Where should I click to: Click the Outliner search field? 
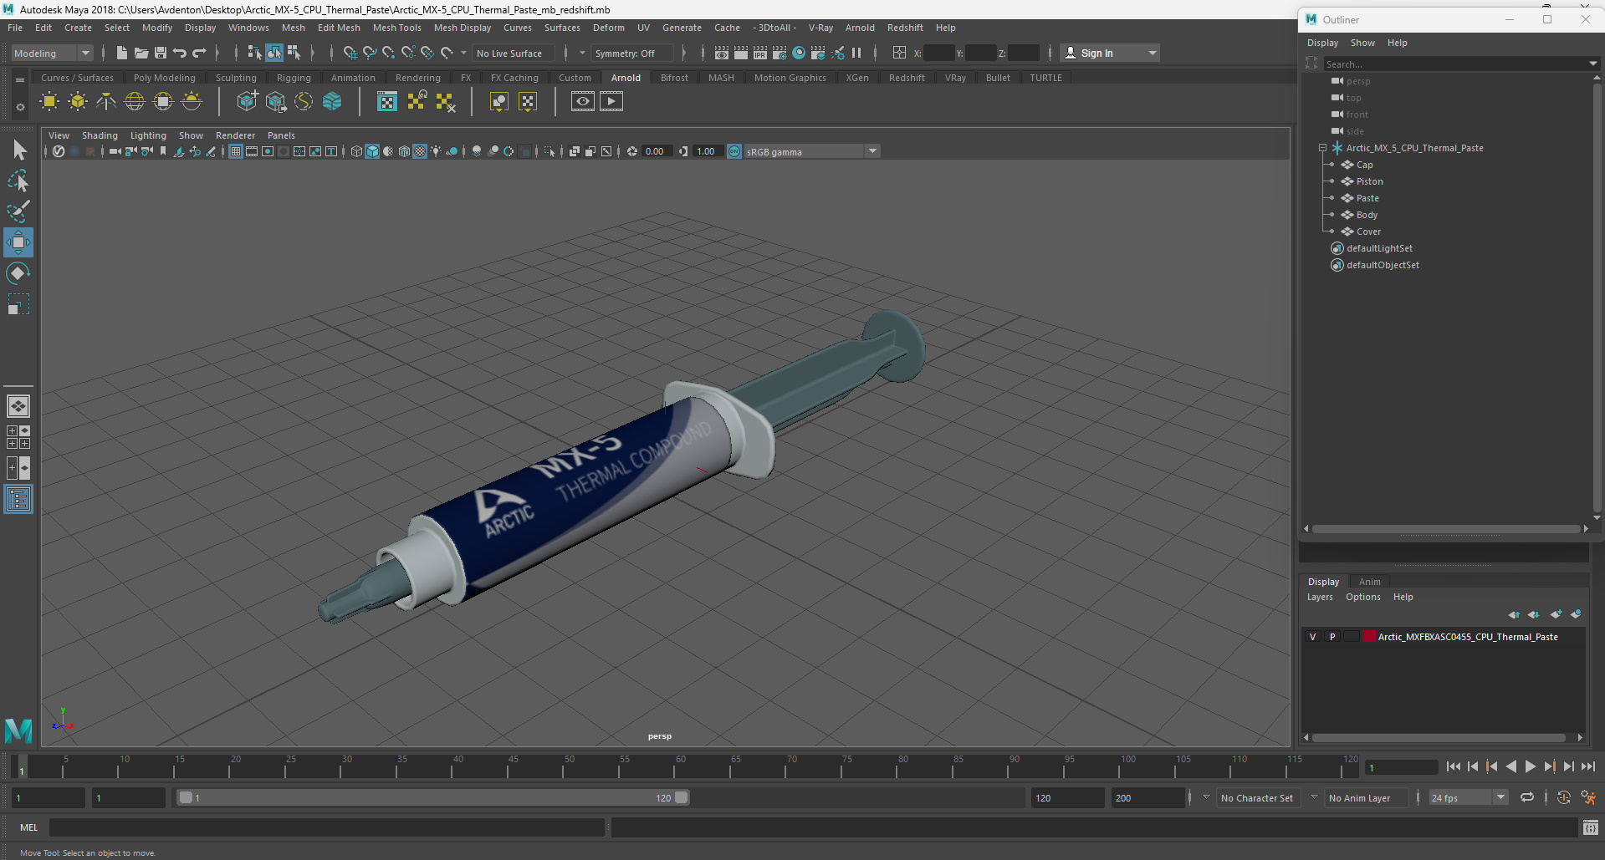point(1454,64)
